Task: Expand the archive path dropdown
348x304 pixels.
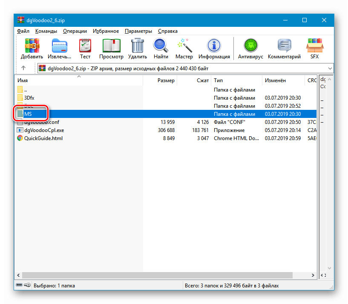Action: pos(330,69)
